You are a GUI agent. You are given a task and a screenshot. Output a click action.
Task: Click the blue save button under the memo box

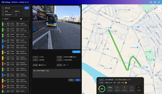(x=78, y=80)
